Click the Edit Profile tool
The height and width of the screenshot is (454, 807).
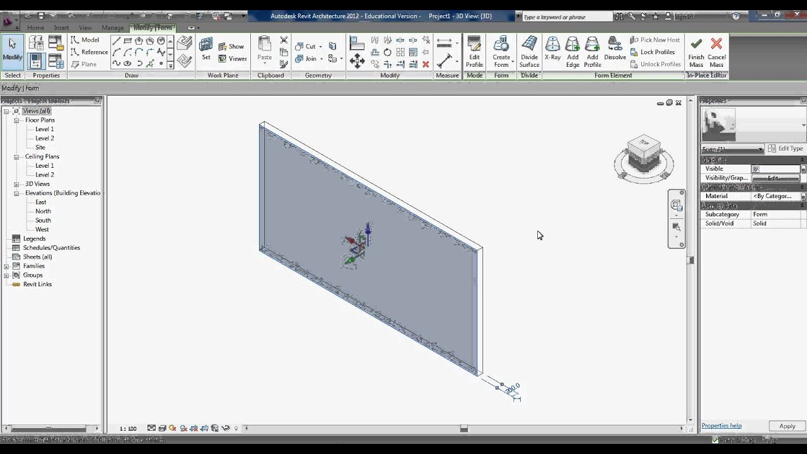(x=474, y=52)
